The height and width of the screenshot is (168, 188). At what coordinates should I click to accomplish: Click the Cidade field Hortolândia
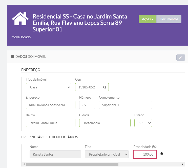pyautogui.click(x=105, y=123)
